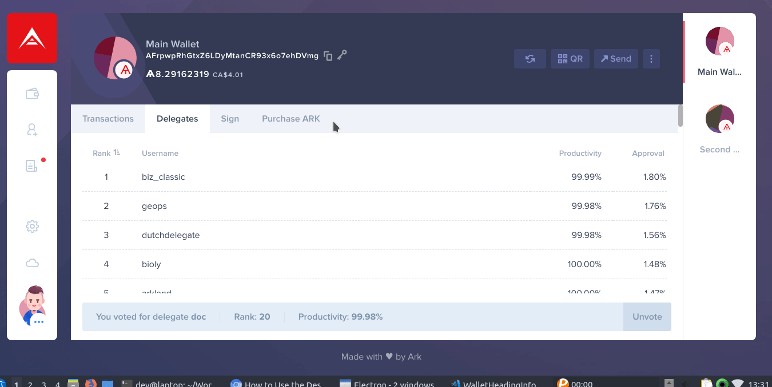Click the cloud network icon in the sidebar
Screen dimensions: 772x387
click(x=32, y=263)
